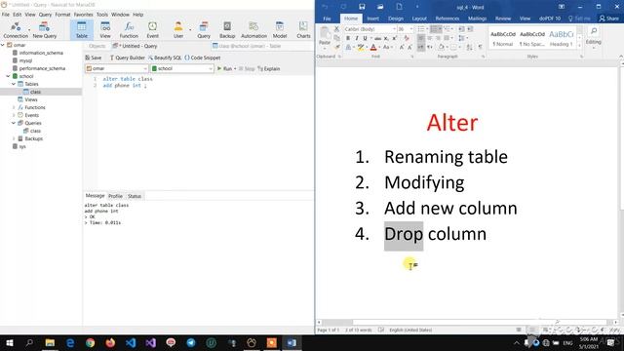
Task: Open the Model toolbar icon
Action: 280,30
